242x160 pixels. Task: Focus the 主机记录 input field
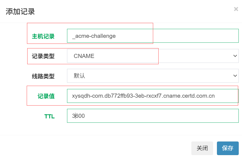pyautogui.click(x=153, y=36)
